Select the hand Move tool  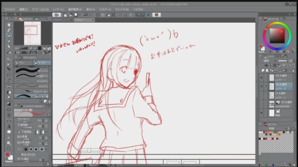tap(9, 25)
